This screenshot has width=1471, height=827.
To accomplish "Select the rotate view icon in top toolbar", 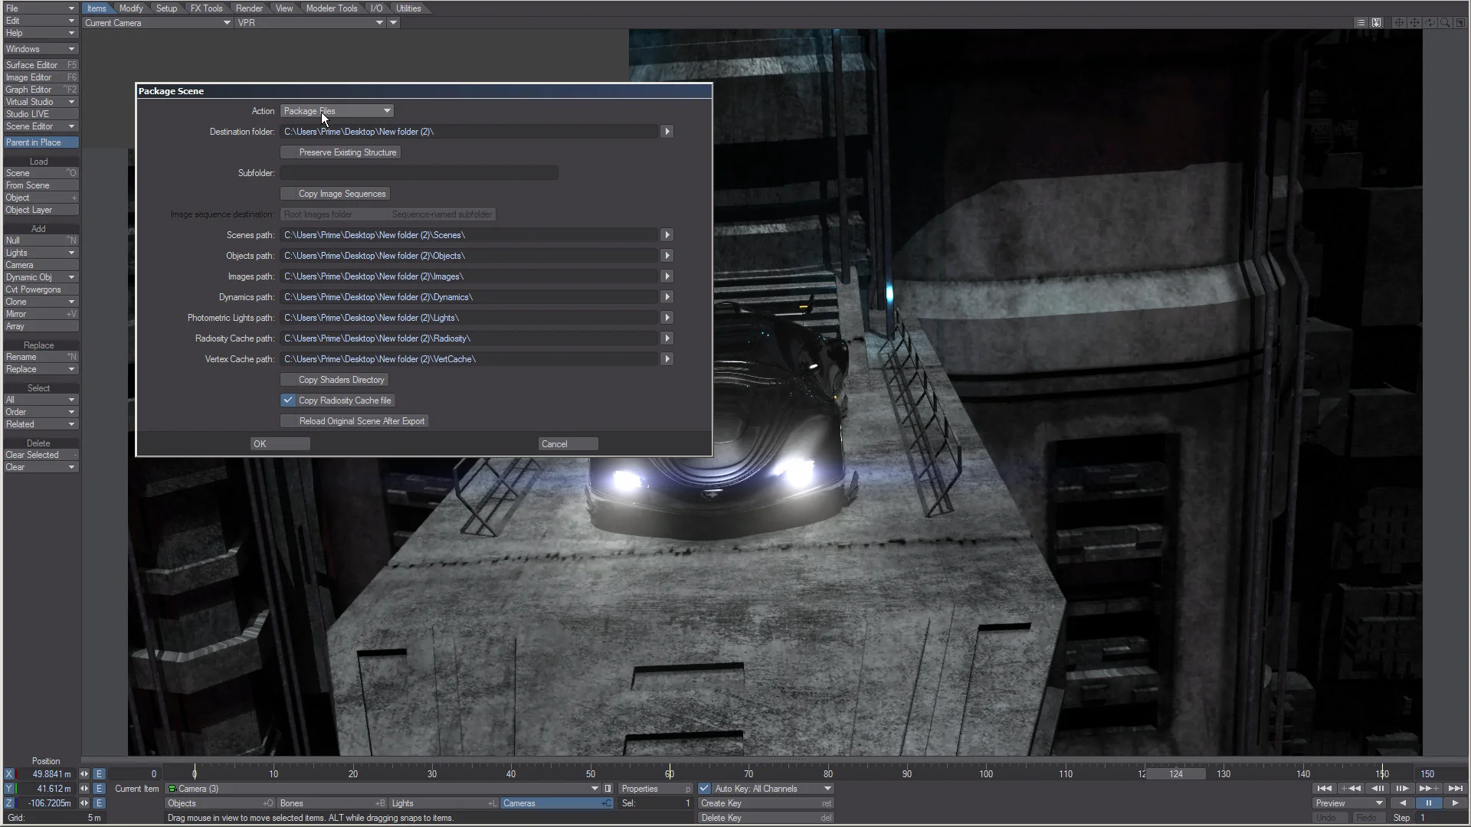I will coord(1430,22).
